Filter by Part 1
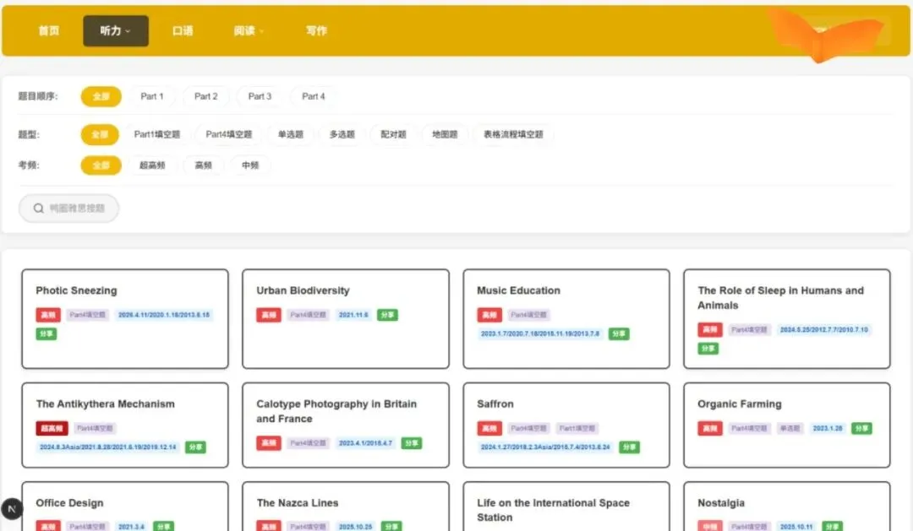The height and width of the screenshot is (531, 913). [x=152, y=96]
